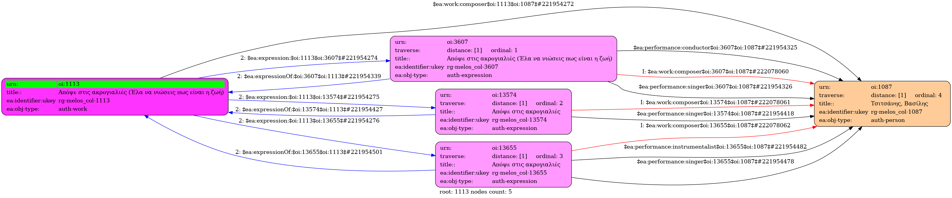Click edge label ea:expressionOf oi:3607 to oi:1113

(309, 76)
